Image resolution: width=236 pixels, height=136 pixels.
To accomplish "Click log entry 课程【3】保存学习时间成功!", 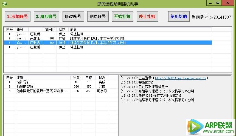I will 151,96.
